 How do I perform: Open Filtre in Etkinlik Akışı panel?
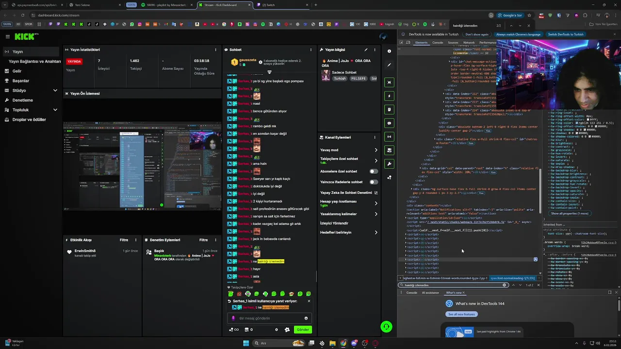pyautogui.click(x=124, y=240)
